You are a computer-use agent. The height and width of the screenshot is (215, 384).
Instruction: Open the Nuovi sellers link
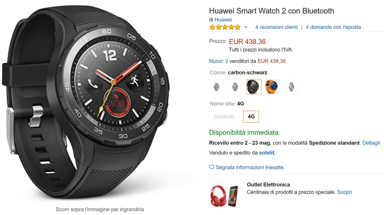coord(216,61)
